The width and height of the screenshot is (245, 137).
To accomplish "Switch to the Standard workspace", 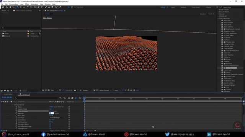I will pyautogui.click(x=183, y=7).
